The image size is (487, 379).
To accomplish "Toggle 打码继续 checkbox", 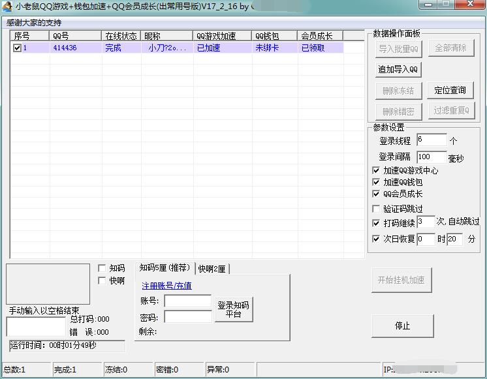I will tap(376, 223).
